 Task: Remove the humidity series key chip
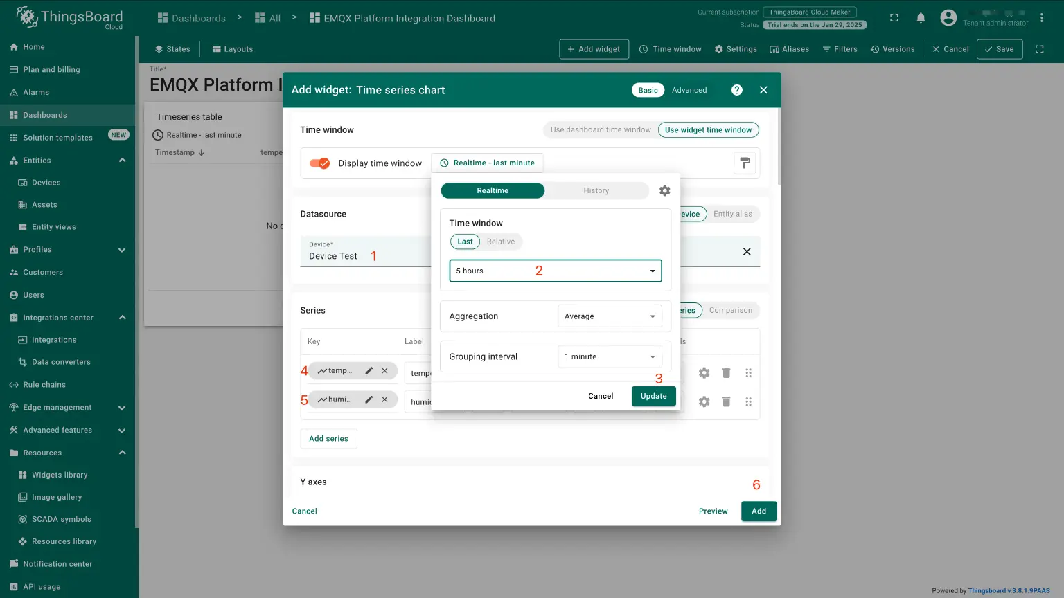pos(384,400)
